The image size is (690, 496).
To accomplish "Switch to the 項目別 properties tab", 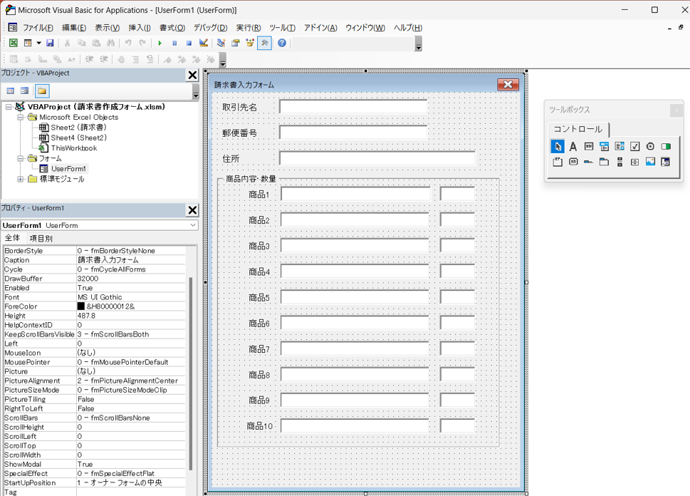I will click(x=41, y=238).
